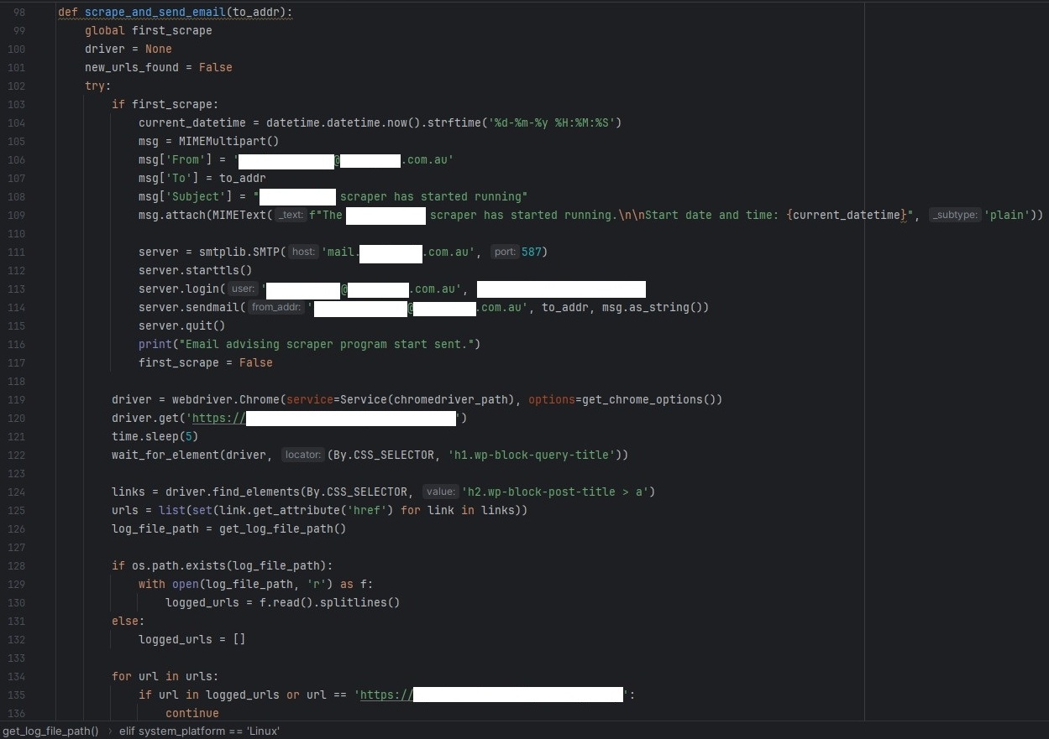The image size is (1049, 739).
Task: Click the "_text:" parameter hint
Action: tap(291, 215)
